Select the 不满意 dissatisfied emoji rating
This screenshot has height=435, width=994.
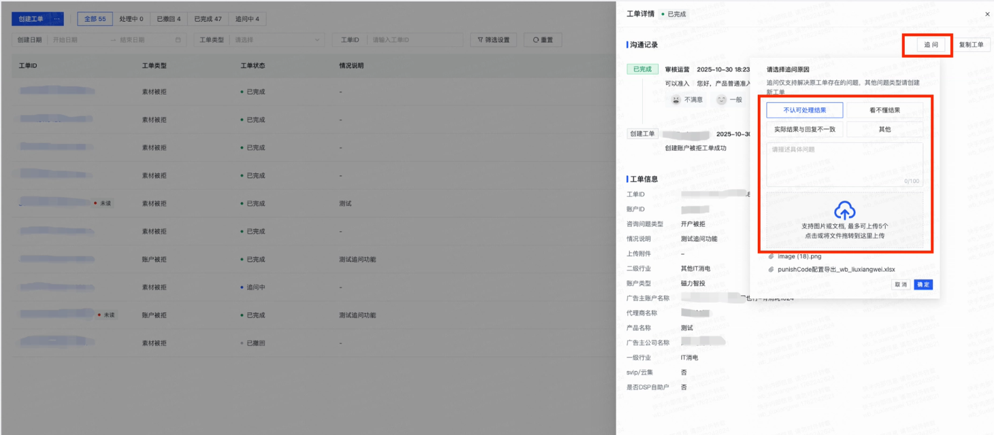pos(685,99)
